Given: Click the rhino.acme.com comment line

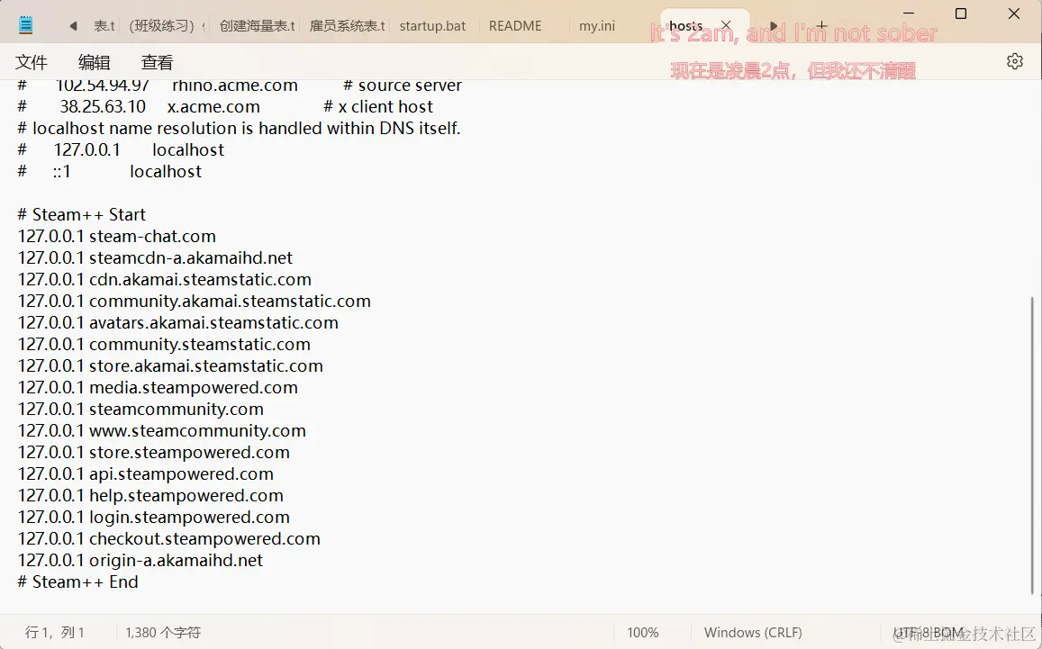Looking at the screenshot, I should [x=240, y=86].
